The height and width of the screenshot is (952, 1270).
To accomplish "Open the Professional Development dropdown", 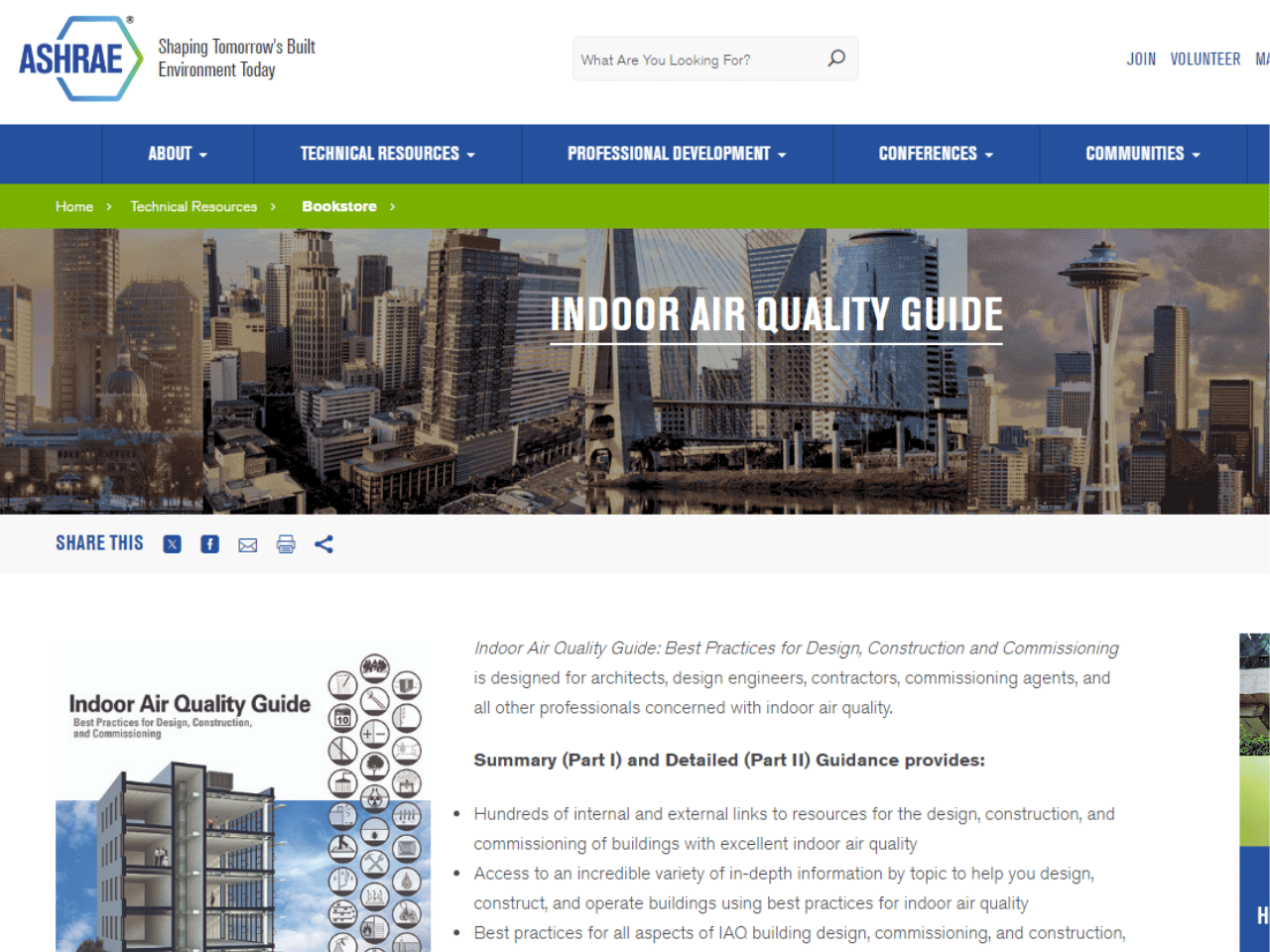I will pos(677,154).
